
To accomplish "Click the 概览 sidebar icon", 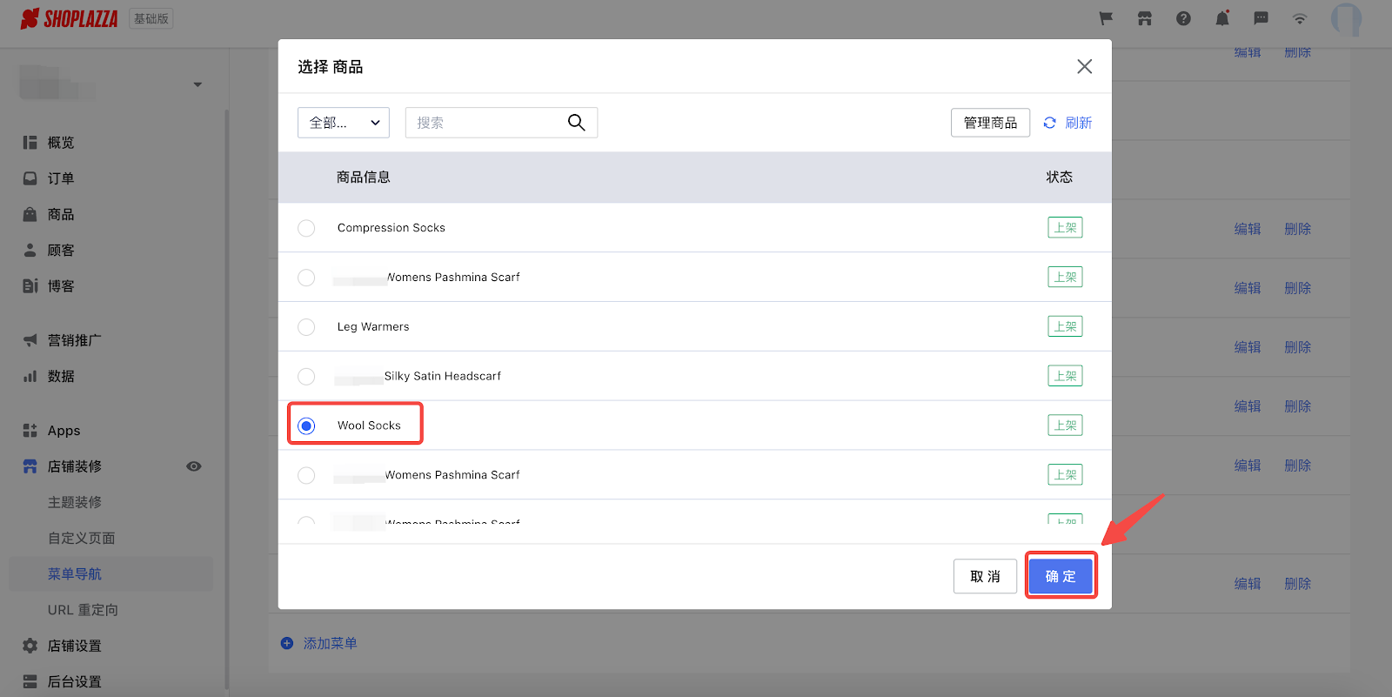I will 30,142.
